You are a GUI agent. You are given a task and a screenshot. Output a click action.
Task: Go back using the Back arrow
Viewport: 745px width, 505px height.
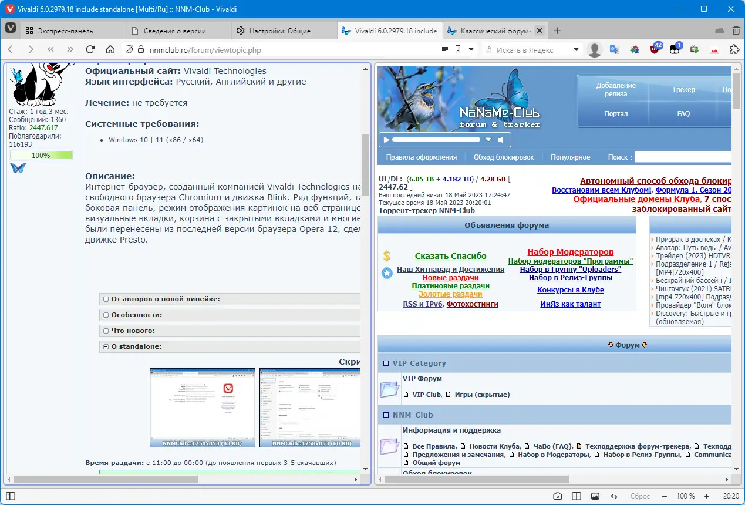pyautogui.click(x=11, y=50)
